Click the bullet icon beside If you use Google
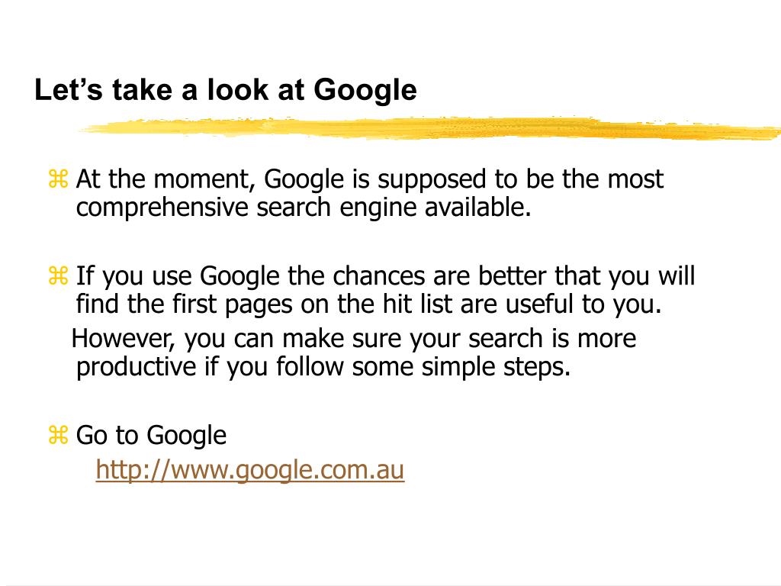 58,275
